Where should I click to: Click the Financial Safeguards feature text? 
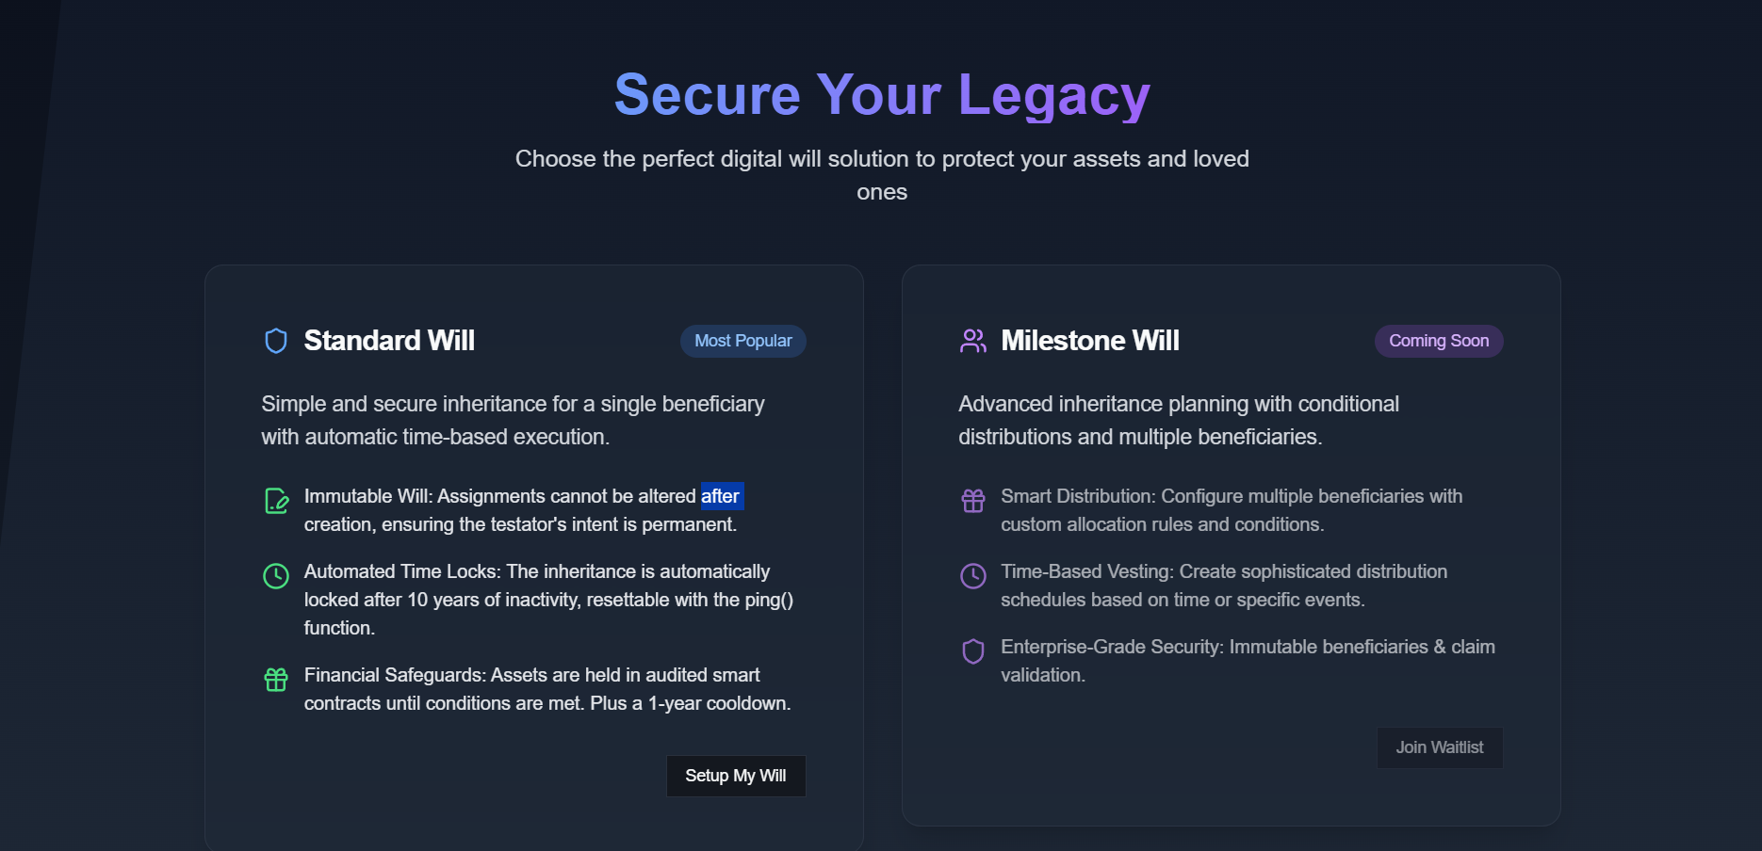(547, 689)
